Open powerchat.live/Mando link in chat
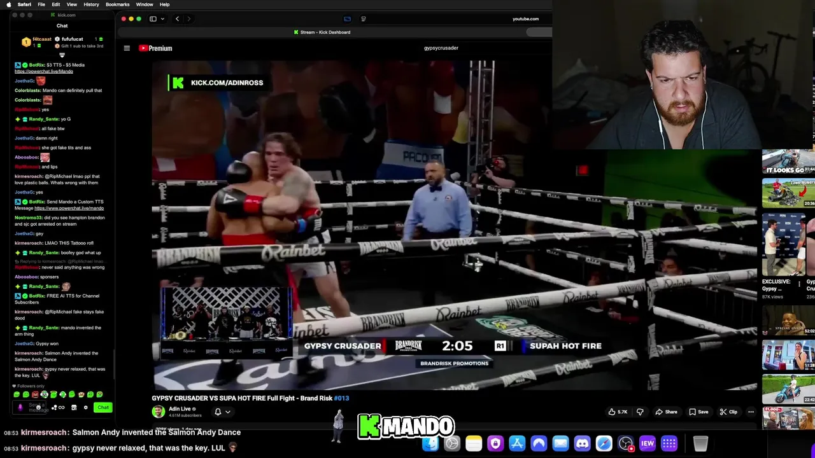This screenshot has height=458, width=815. 44,71
